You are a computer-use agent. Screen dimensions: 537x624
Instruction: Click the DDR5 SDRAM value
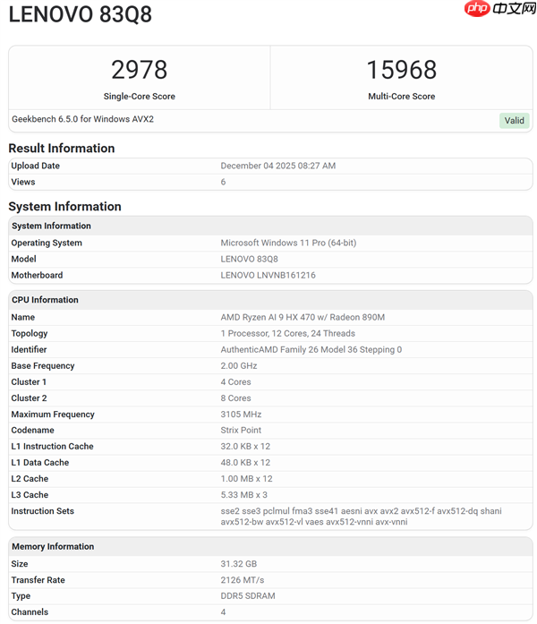click(x=248, y=596)
